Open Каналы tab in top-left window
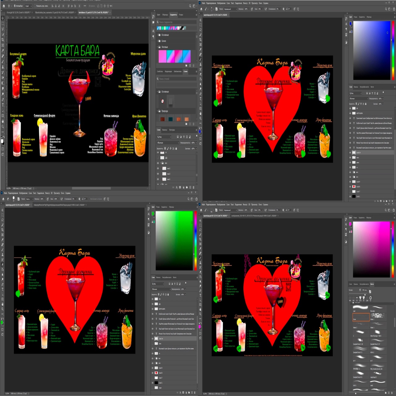The width and height of the screenshot is (396, 396). [x=165, y=130]
